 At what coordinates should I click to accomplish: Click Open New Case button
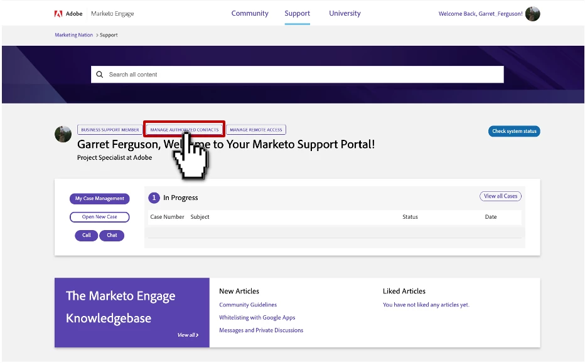pyautogui.click(x=100, y=217)
